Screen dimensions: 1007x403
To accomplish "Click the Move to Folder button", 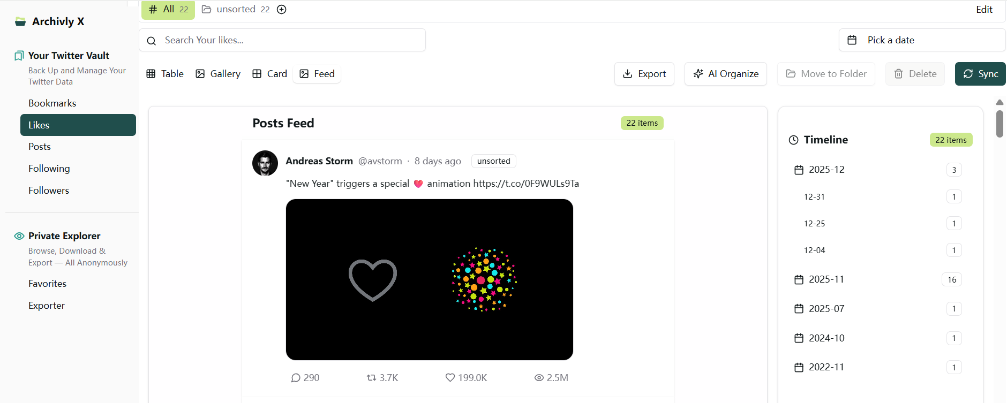I will point(825,73).
